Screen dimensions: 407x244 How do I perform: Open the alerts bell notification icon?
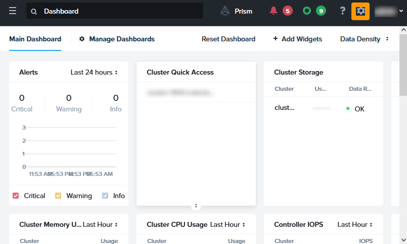[x=274, y=11]
